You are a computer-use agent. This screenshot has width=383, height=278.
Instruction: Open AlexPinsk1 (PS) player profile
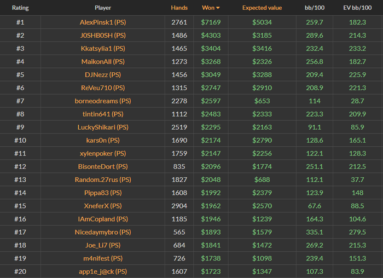coord(103,22)
